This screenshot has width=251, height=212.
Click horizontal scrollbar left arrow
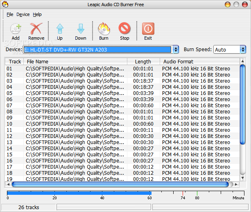click(8, 185)
